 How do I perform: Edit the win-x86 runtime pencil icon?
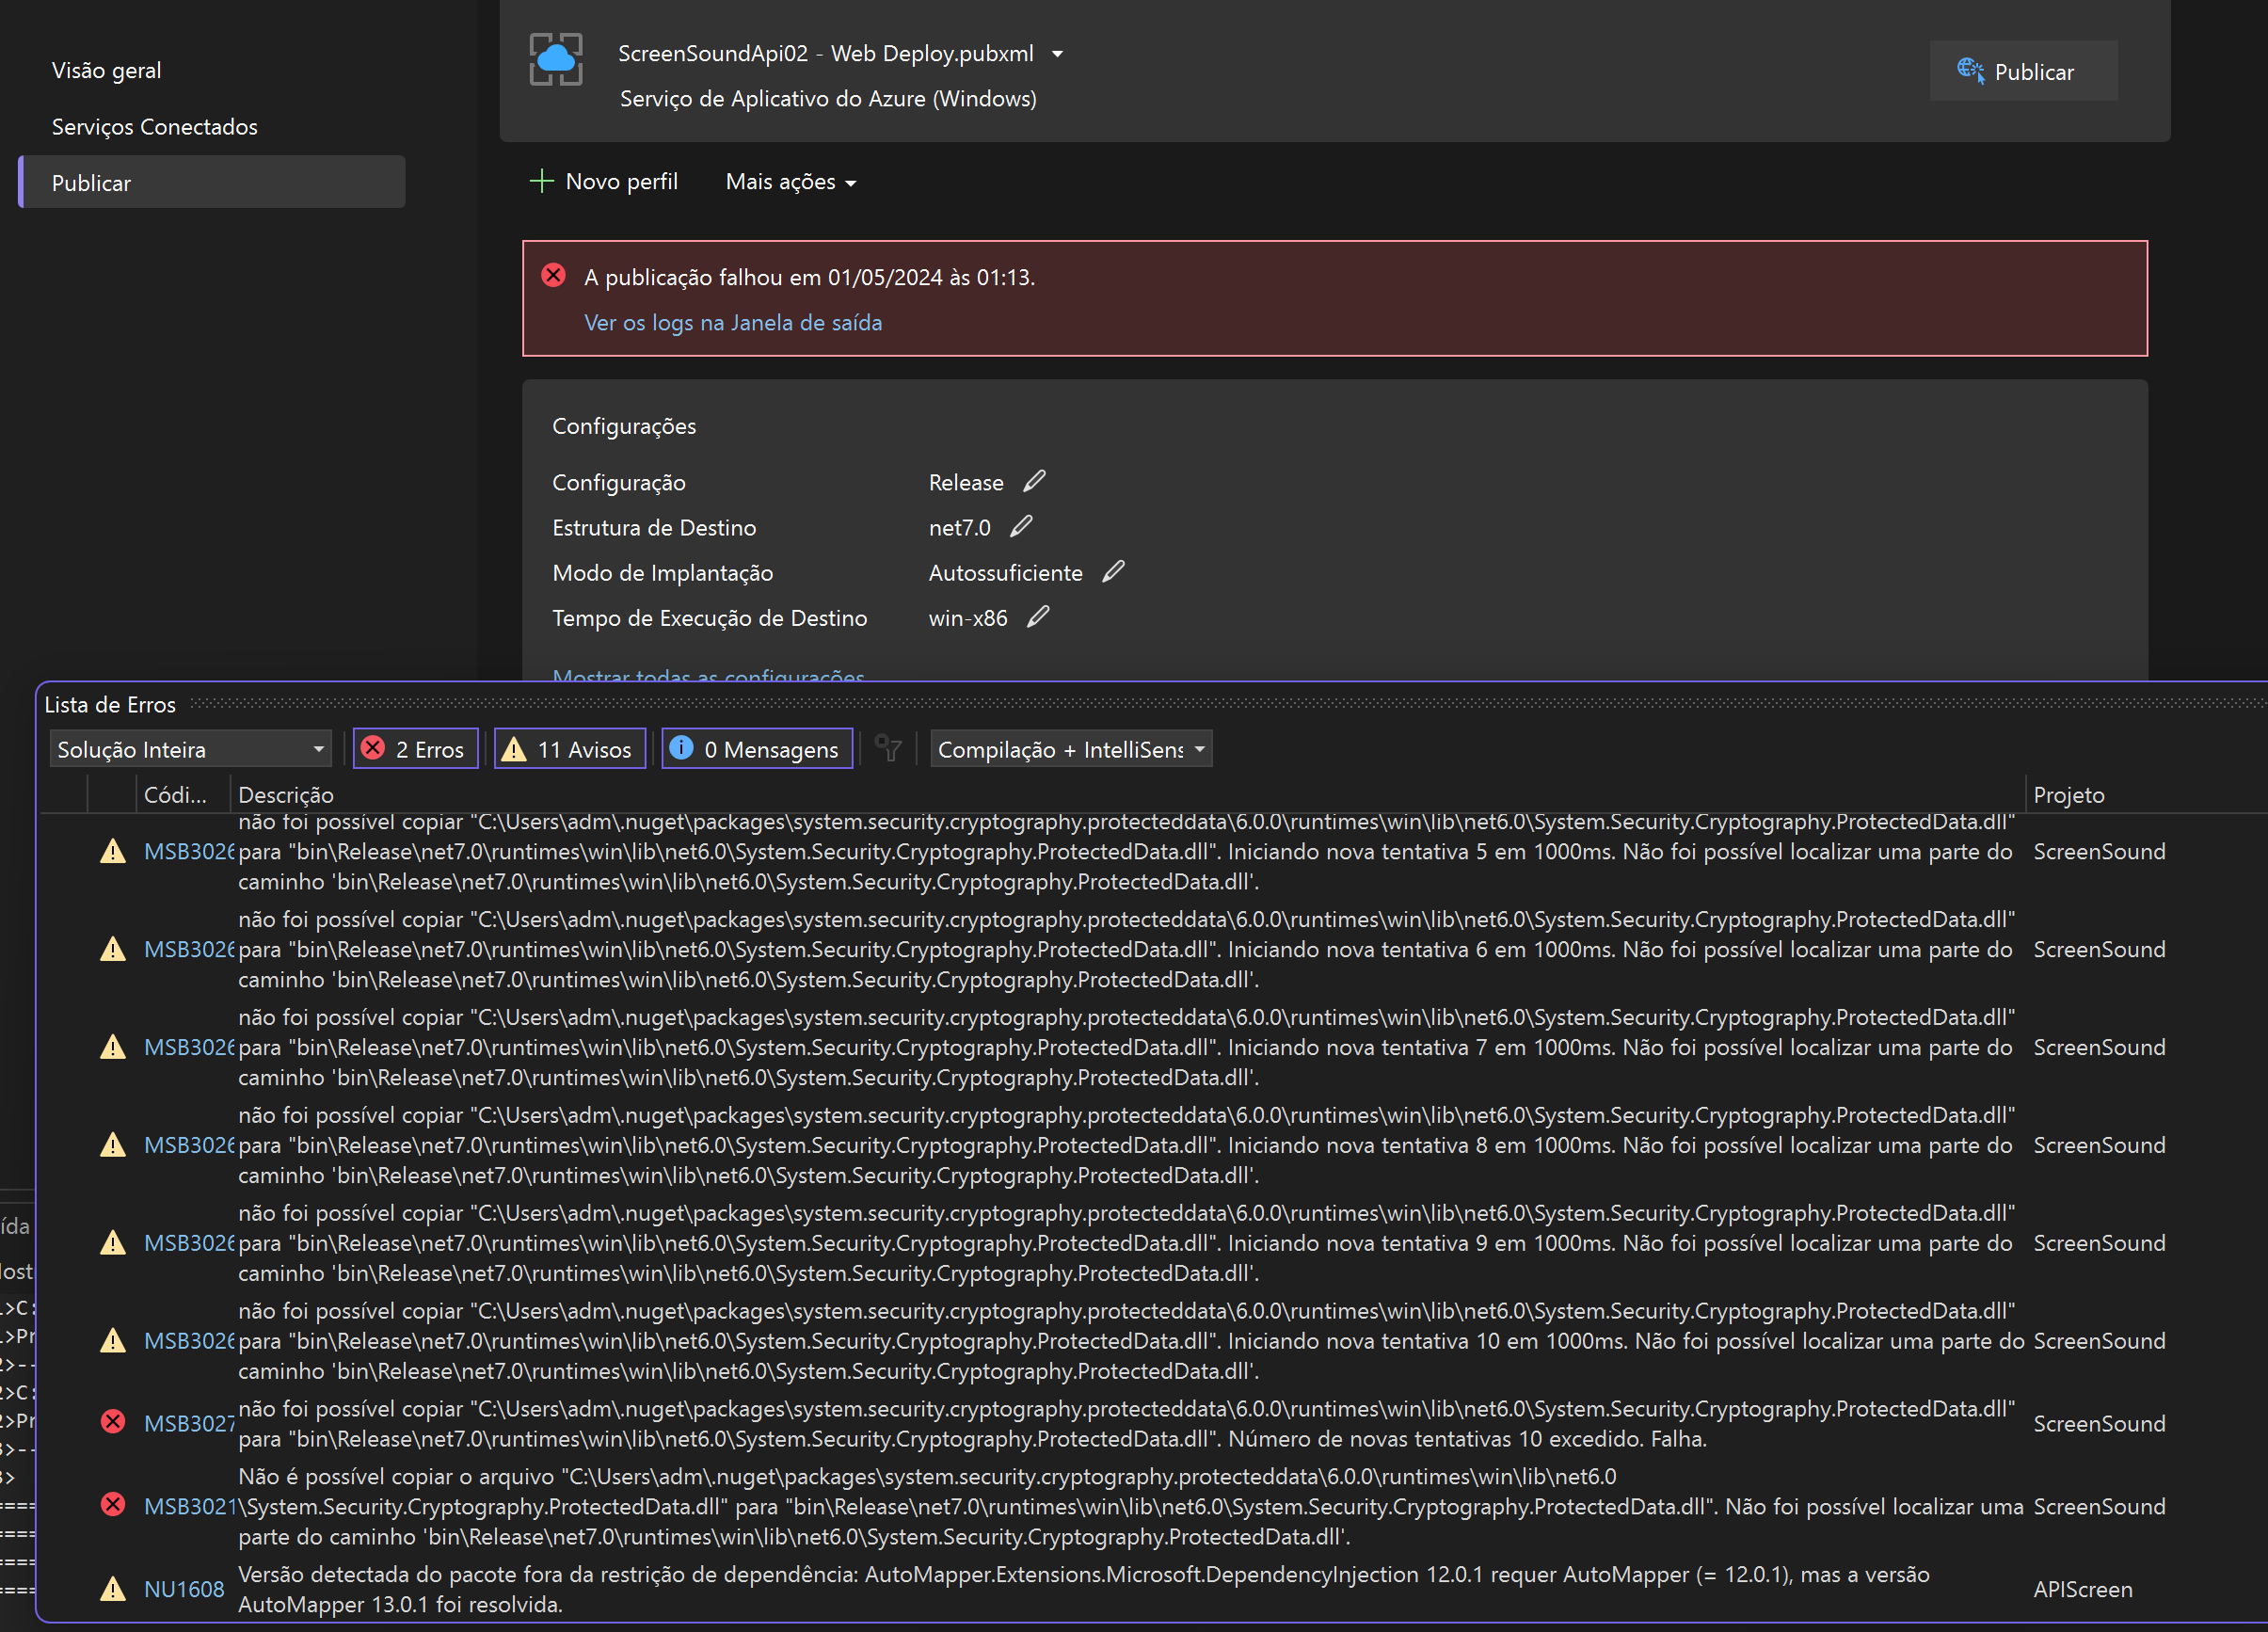pos(1038,616)
